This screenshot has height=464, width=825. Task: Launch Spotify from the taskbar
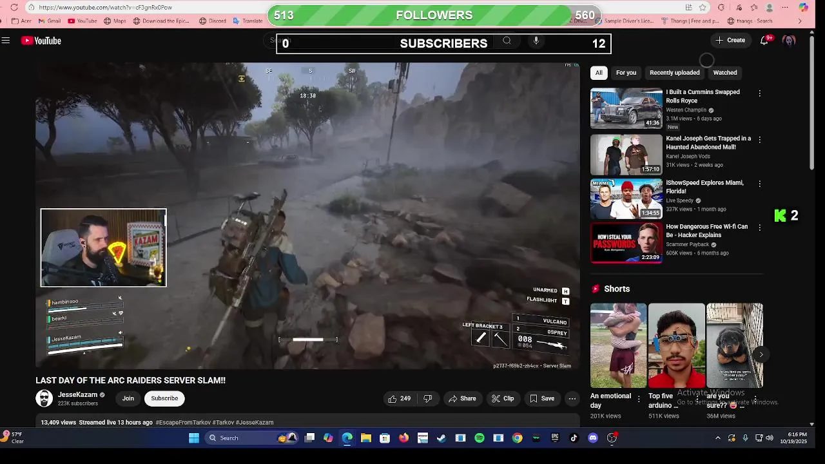[479, 438]
